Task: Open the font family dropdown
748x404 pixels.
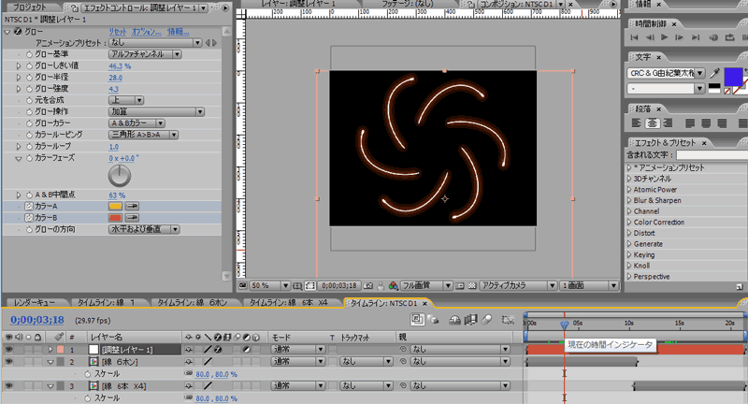Action: click(699, 73)
